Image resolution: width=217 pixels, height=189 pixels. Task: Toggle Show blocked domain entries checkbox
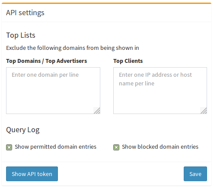point(116,147)
